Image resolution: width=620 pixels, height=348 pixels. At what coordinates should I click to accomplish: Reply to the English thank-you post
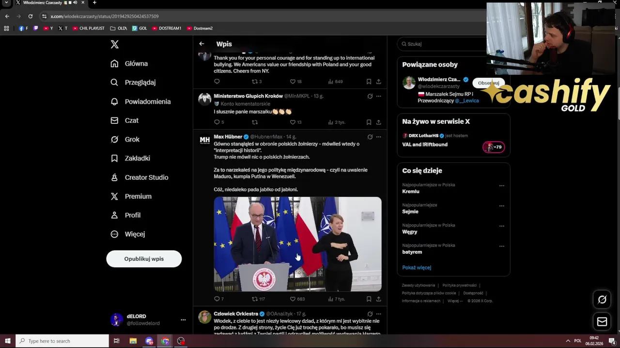217,81
